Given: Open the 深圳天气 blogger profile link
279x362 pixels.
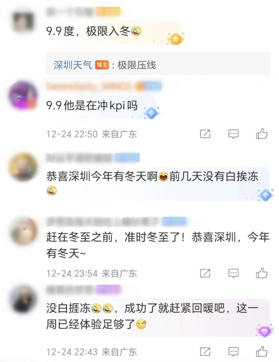Looking at the screenshot, I should pos(73,65).
